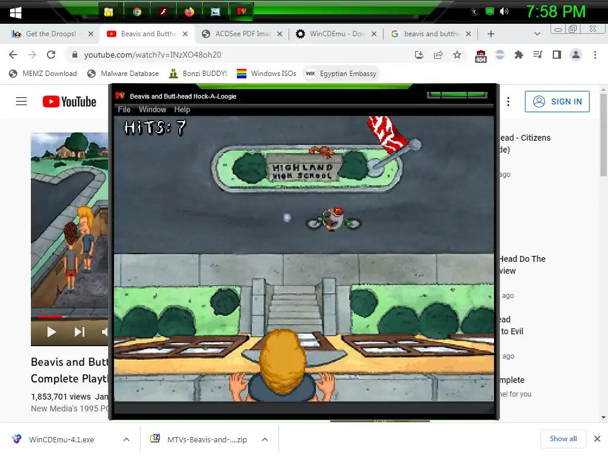Viewport: 608px width, 456px height.
Task: Expand WinCDEmu-4.1.exe download options
Action: pyautogui.click(x=126, y=439)
